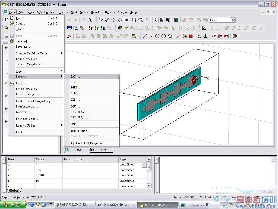Image resolution: width=278 pixels, height=209 pixels.
Task: Toggle the wireframe cube view button
Action: tap(168, 20)
